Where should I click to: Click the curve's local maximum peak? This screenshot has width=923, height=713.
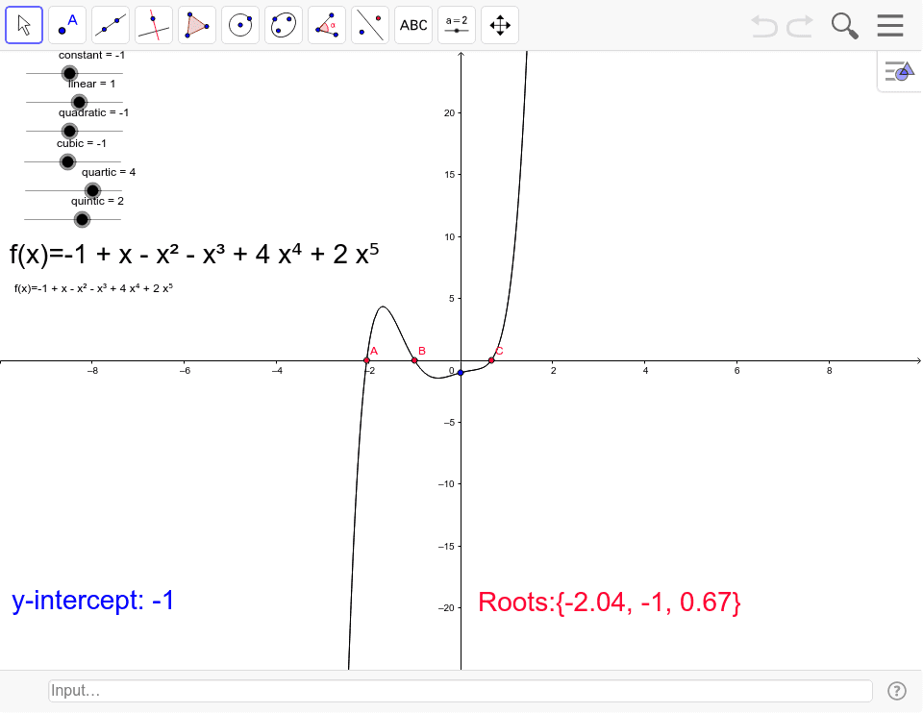384,307
